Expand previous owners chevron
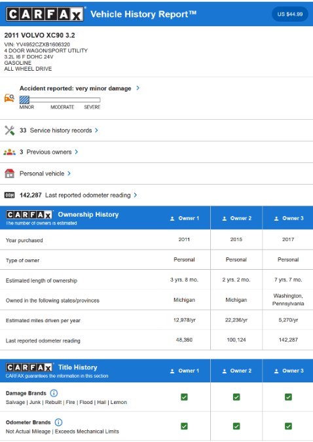Screen dimensions: 313x442 (76, 152)
